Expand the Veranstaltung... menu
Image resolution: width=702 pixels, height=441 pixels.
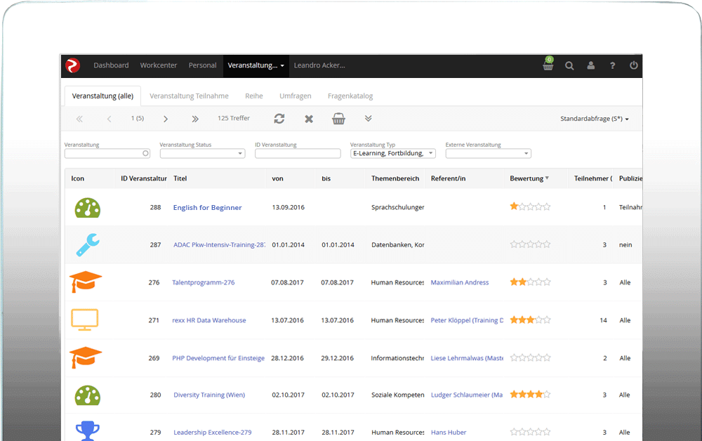pyautogui.click(x=256, y=65)
